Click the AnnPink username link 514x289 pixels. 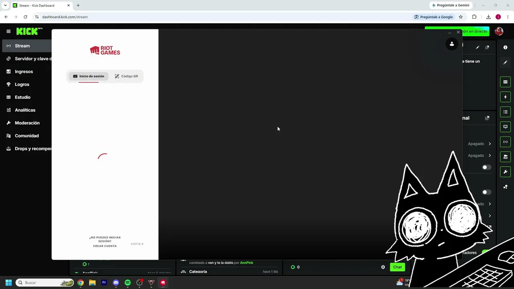pyautogui.click(x=247, y=263)
